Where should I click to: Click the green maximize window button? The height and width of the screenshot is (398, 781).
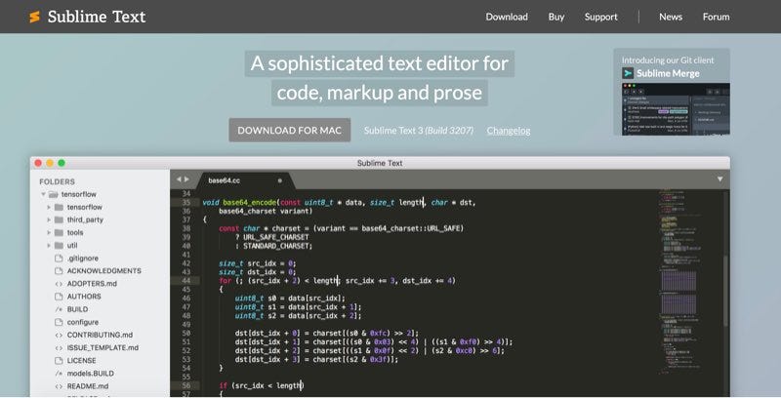pos(62,163)
